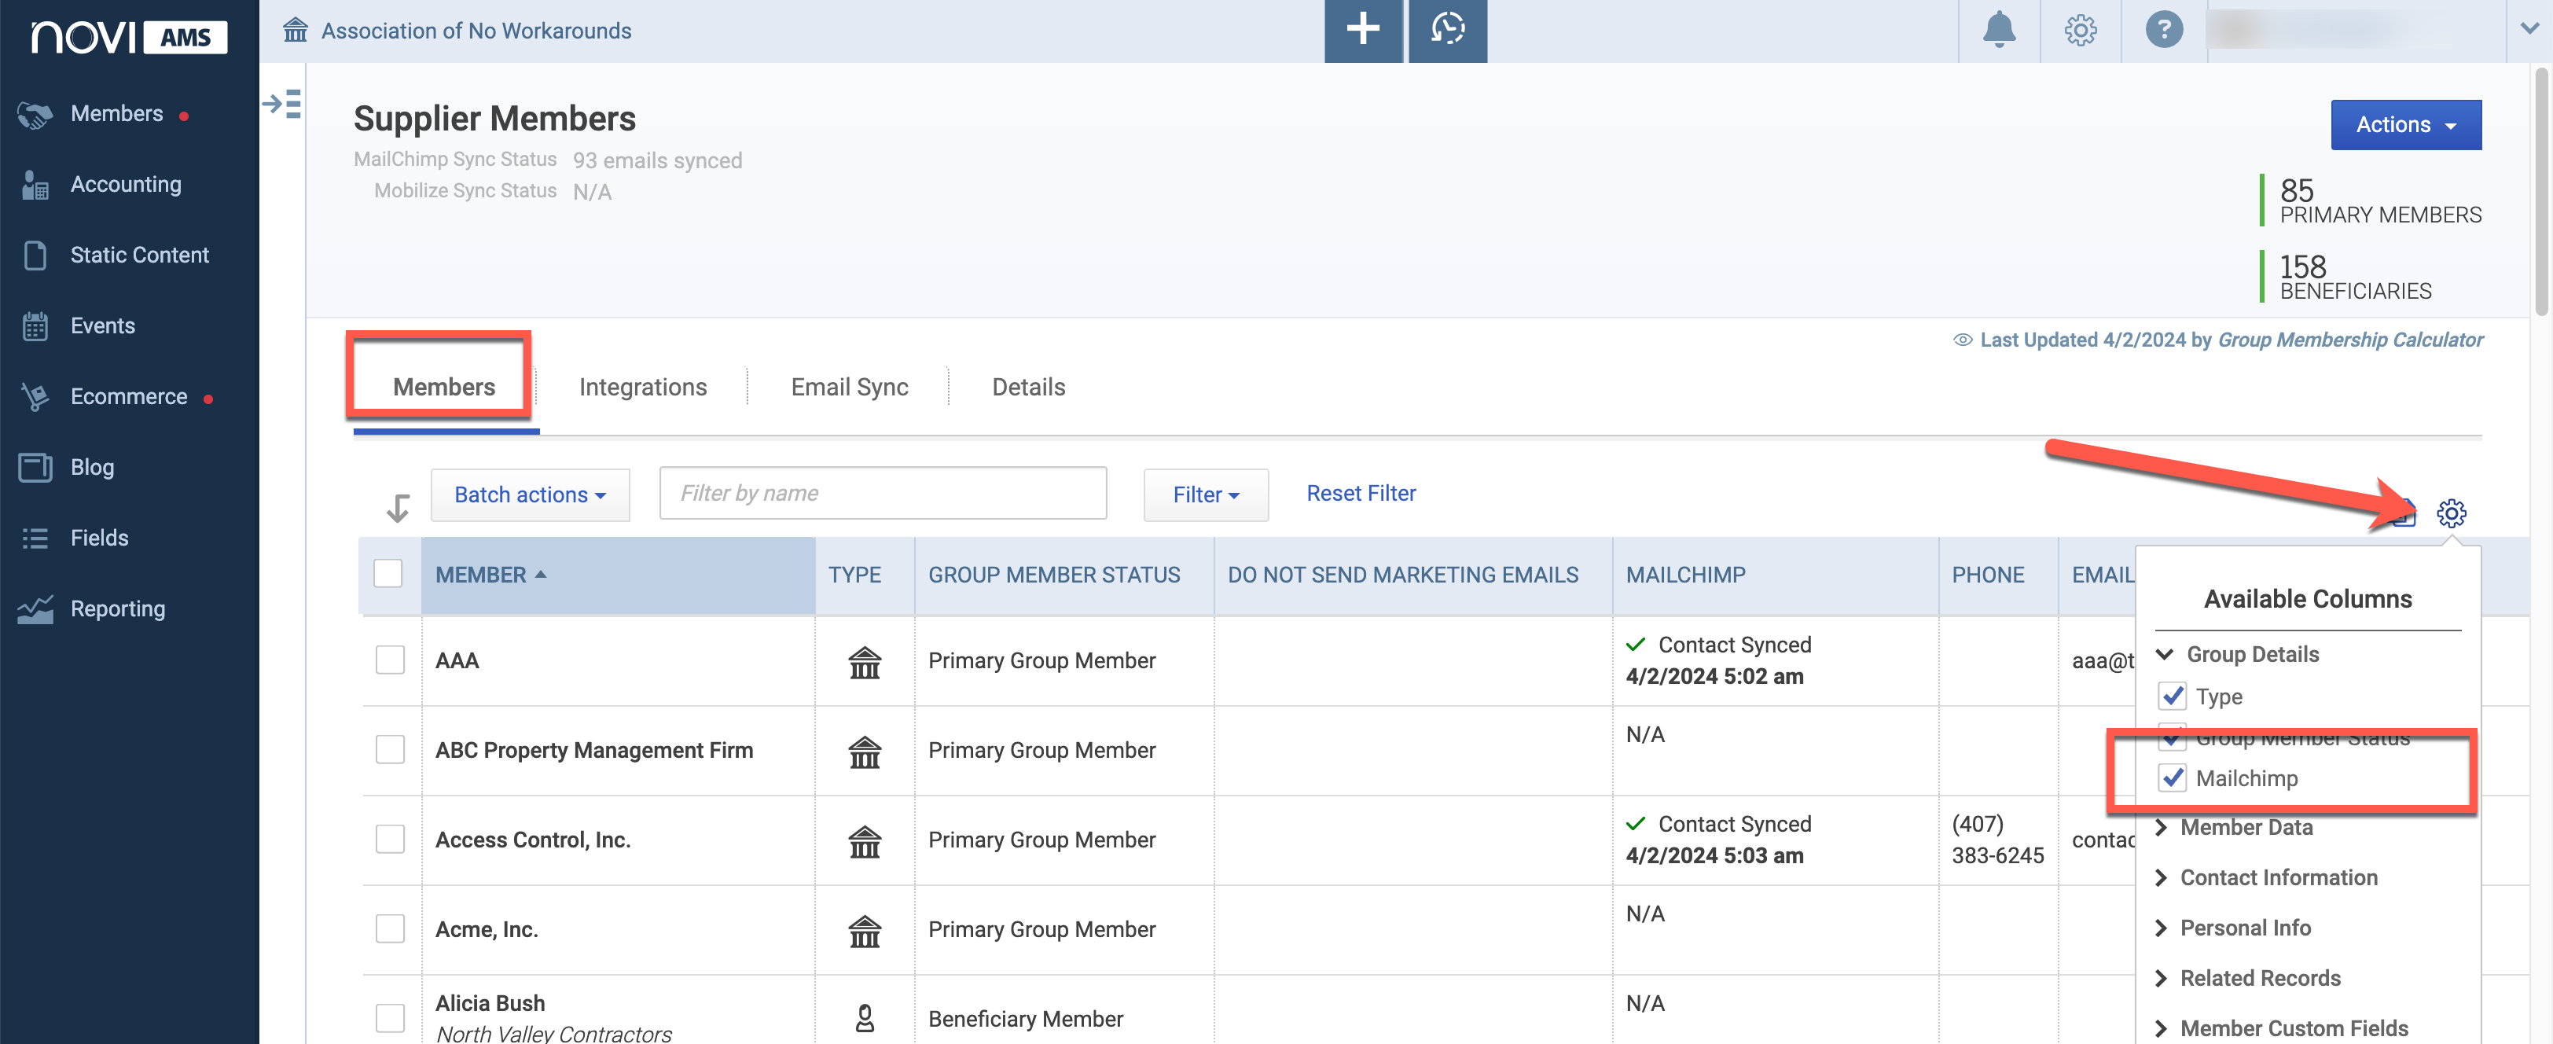Open the notifications bell

pyautogui.click(x=1999, y=30)
